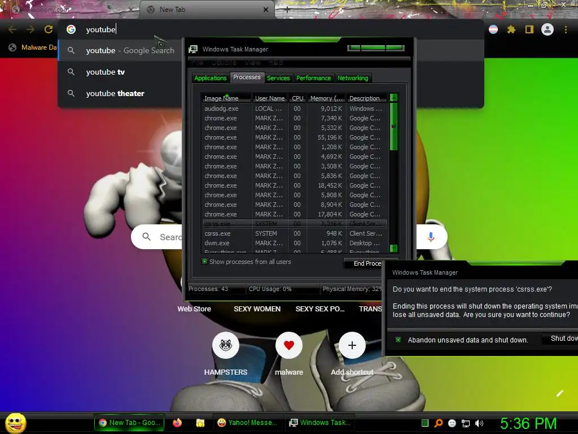Open the network tray icon

(466, 423)
